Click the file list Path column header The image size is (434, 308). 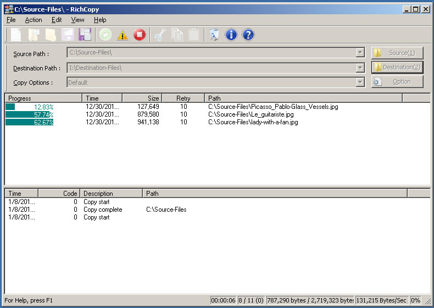pos(303,98)
